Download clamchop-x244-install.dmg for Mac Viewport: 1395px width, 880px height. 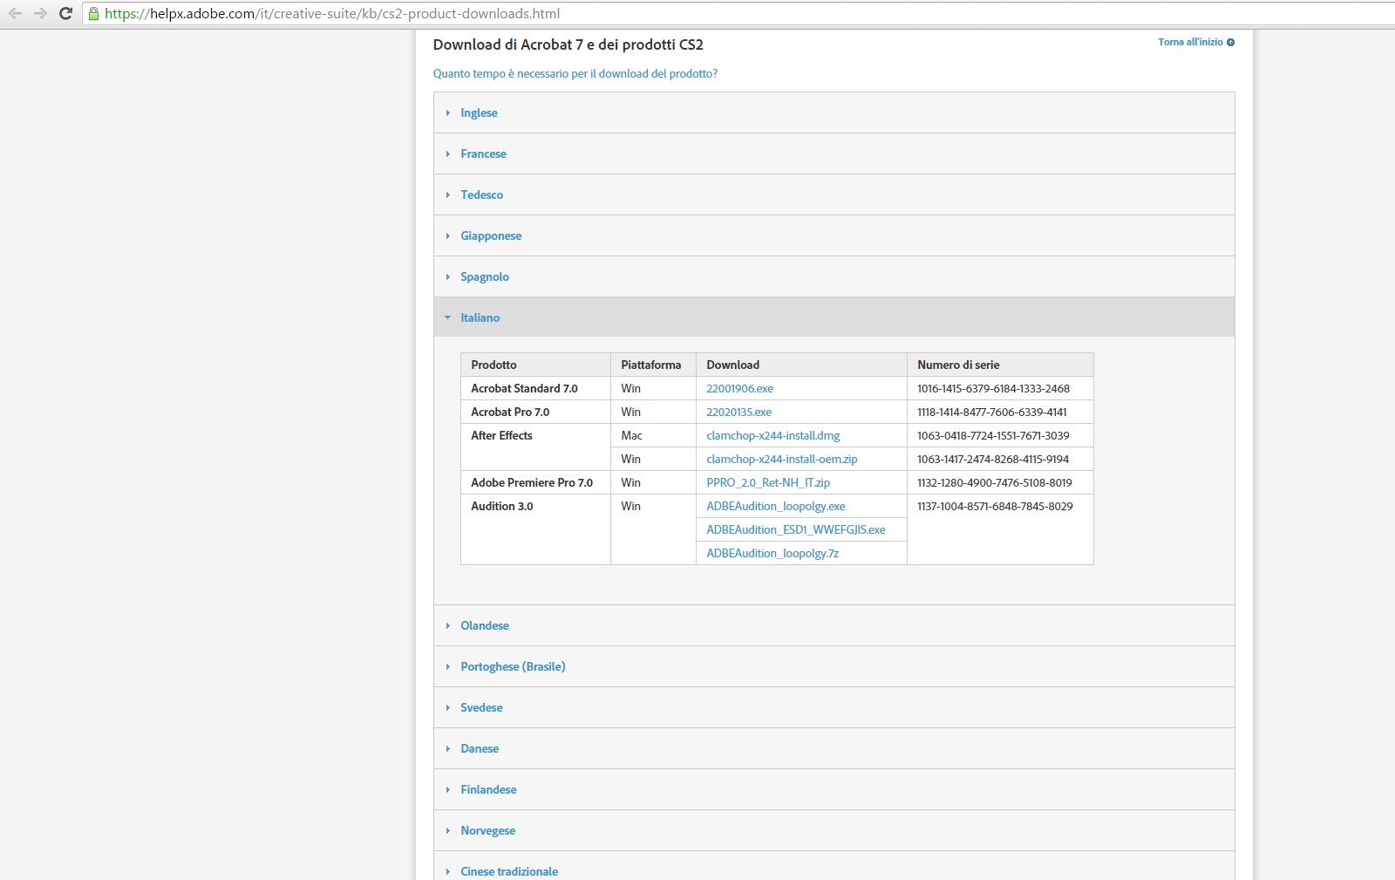(773, 435)
